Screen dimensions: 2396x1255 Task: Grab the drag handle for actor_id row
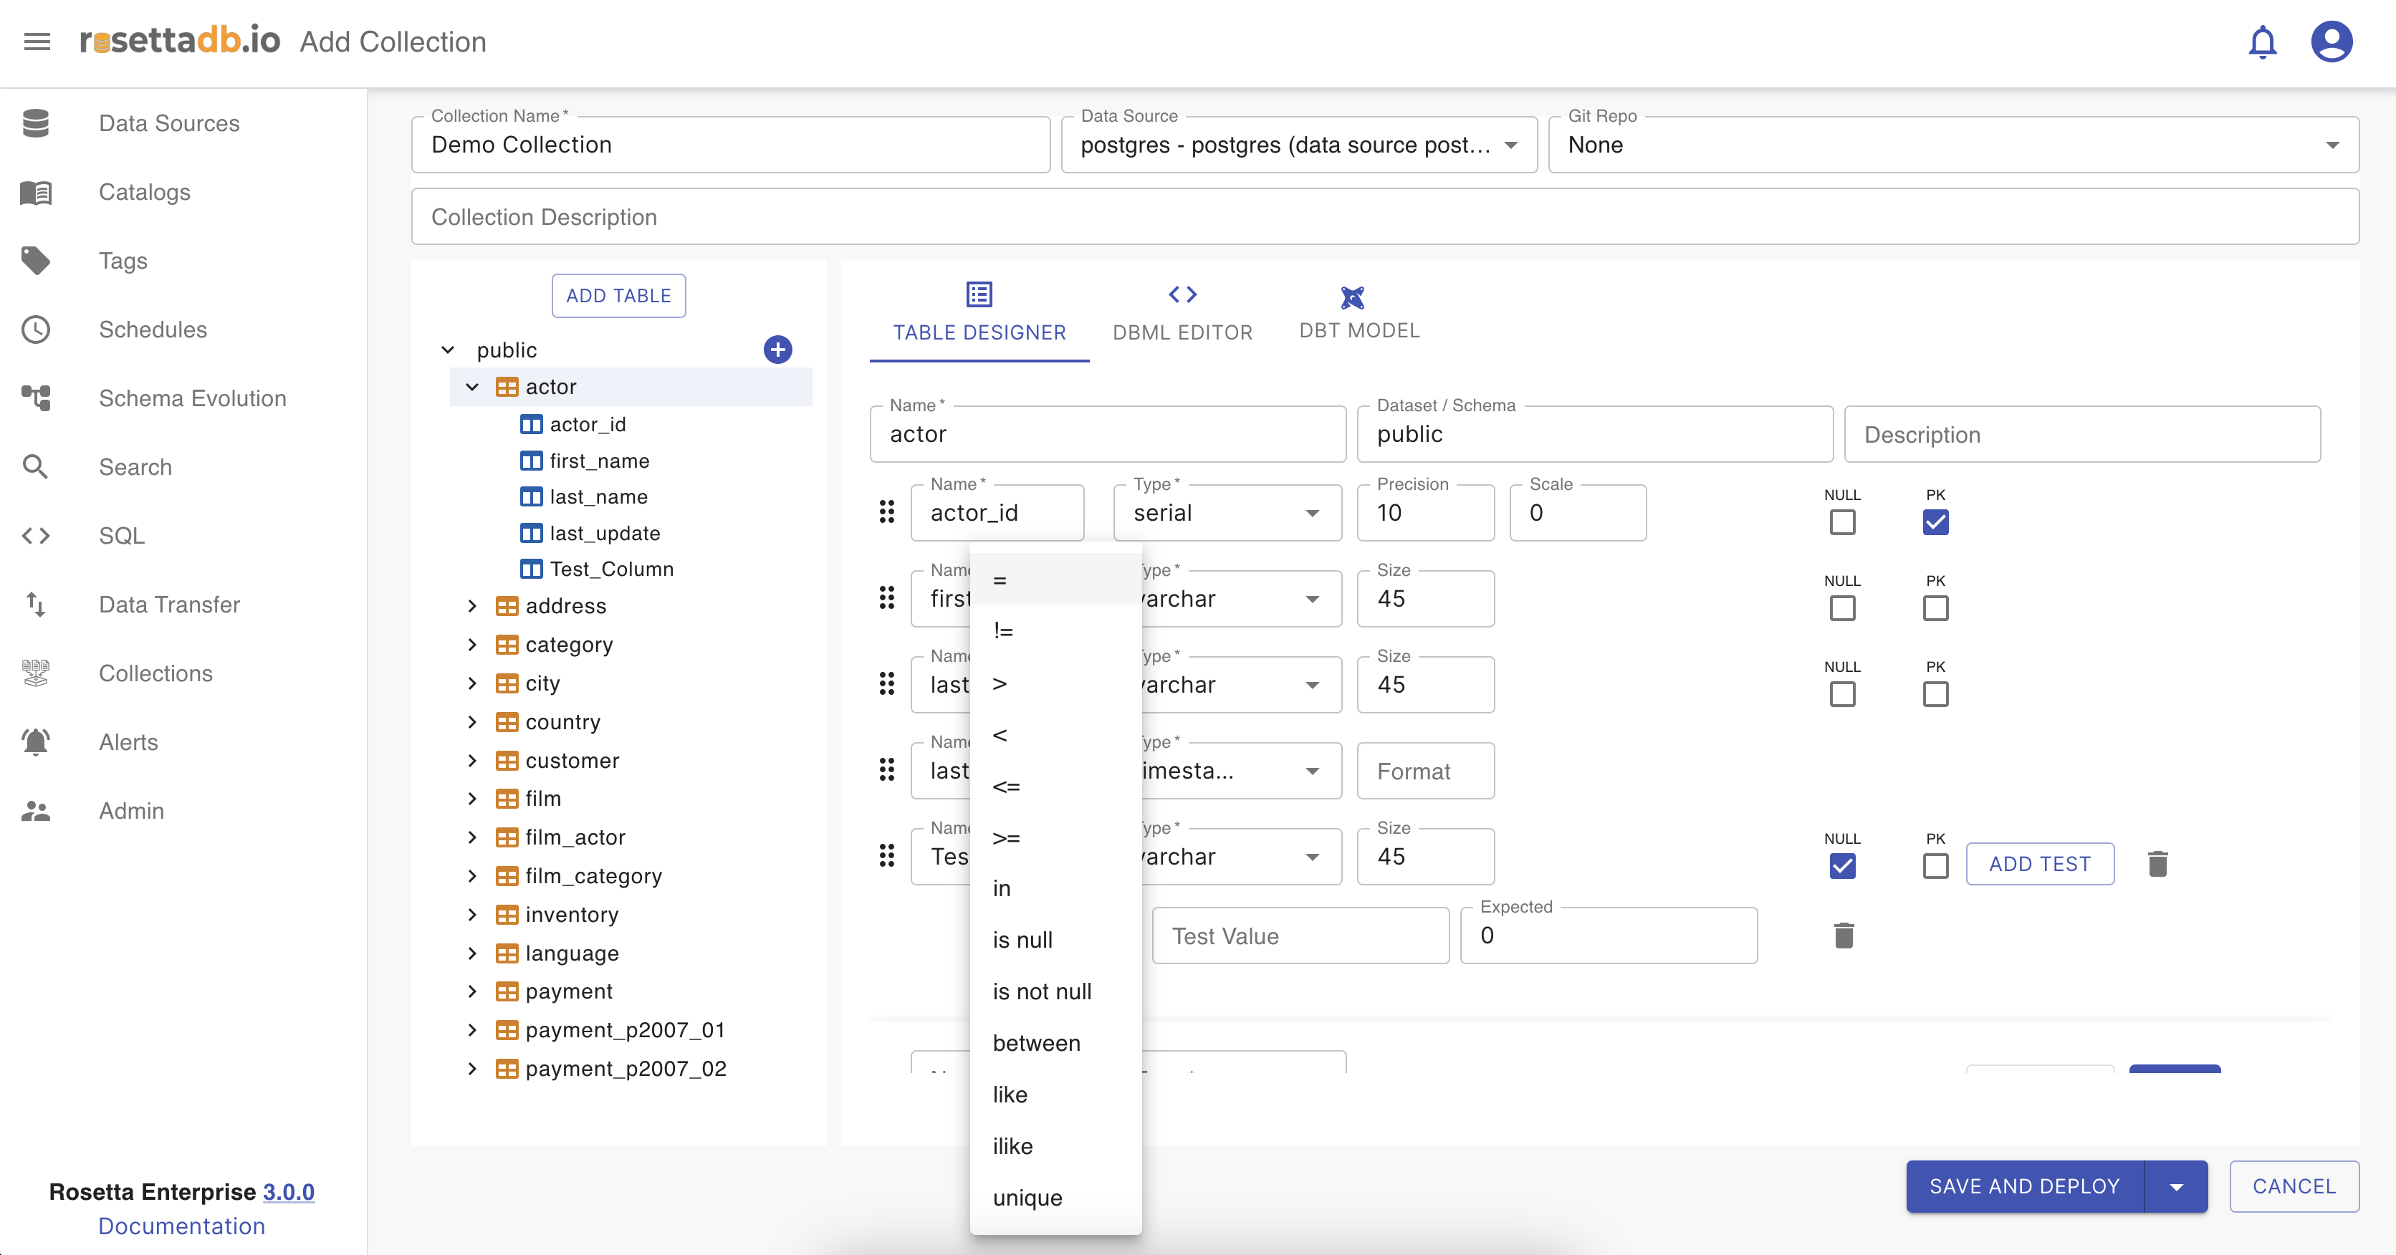point(886,512)
